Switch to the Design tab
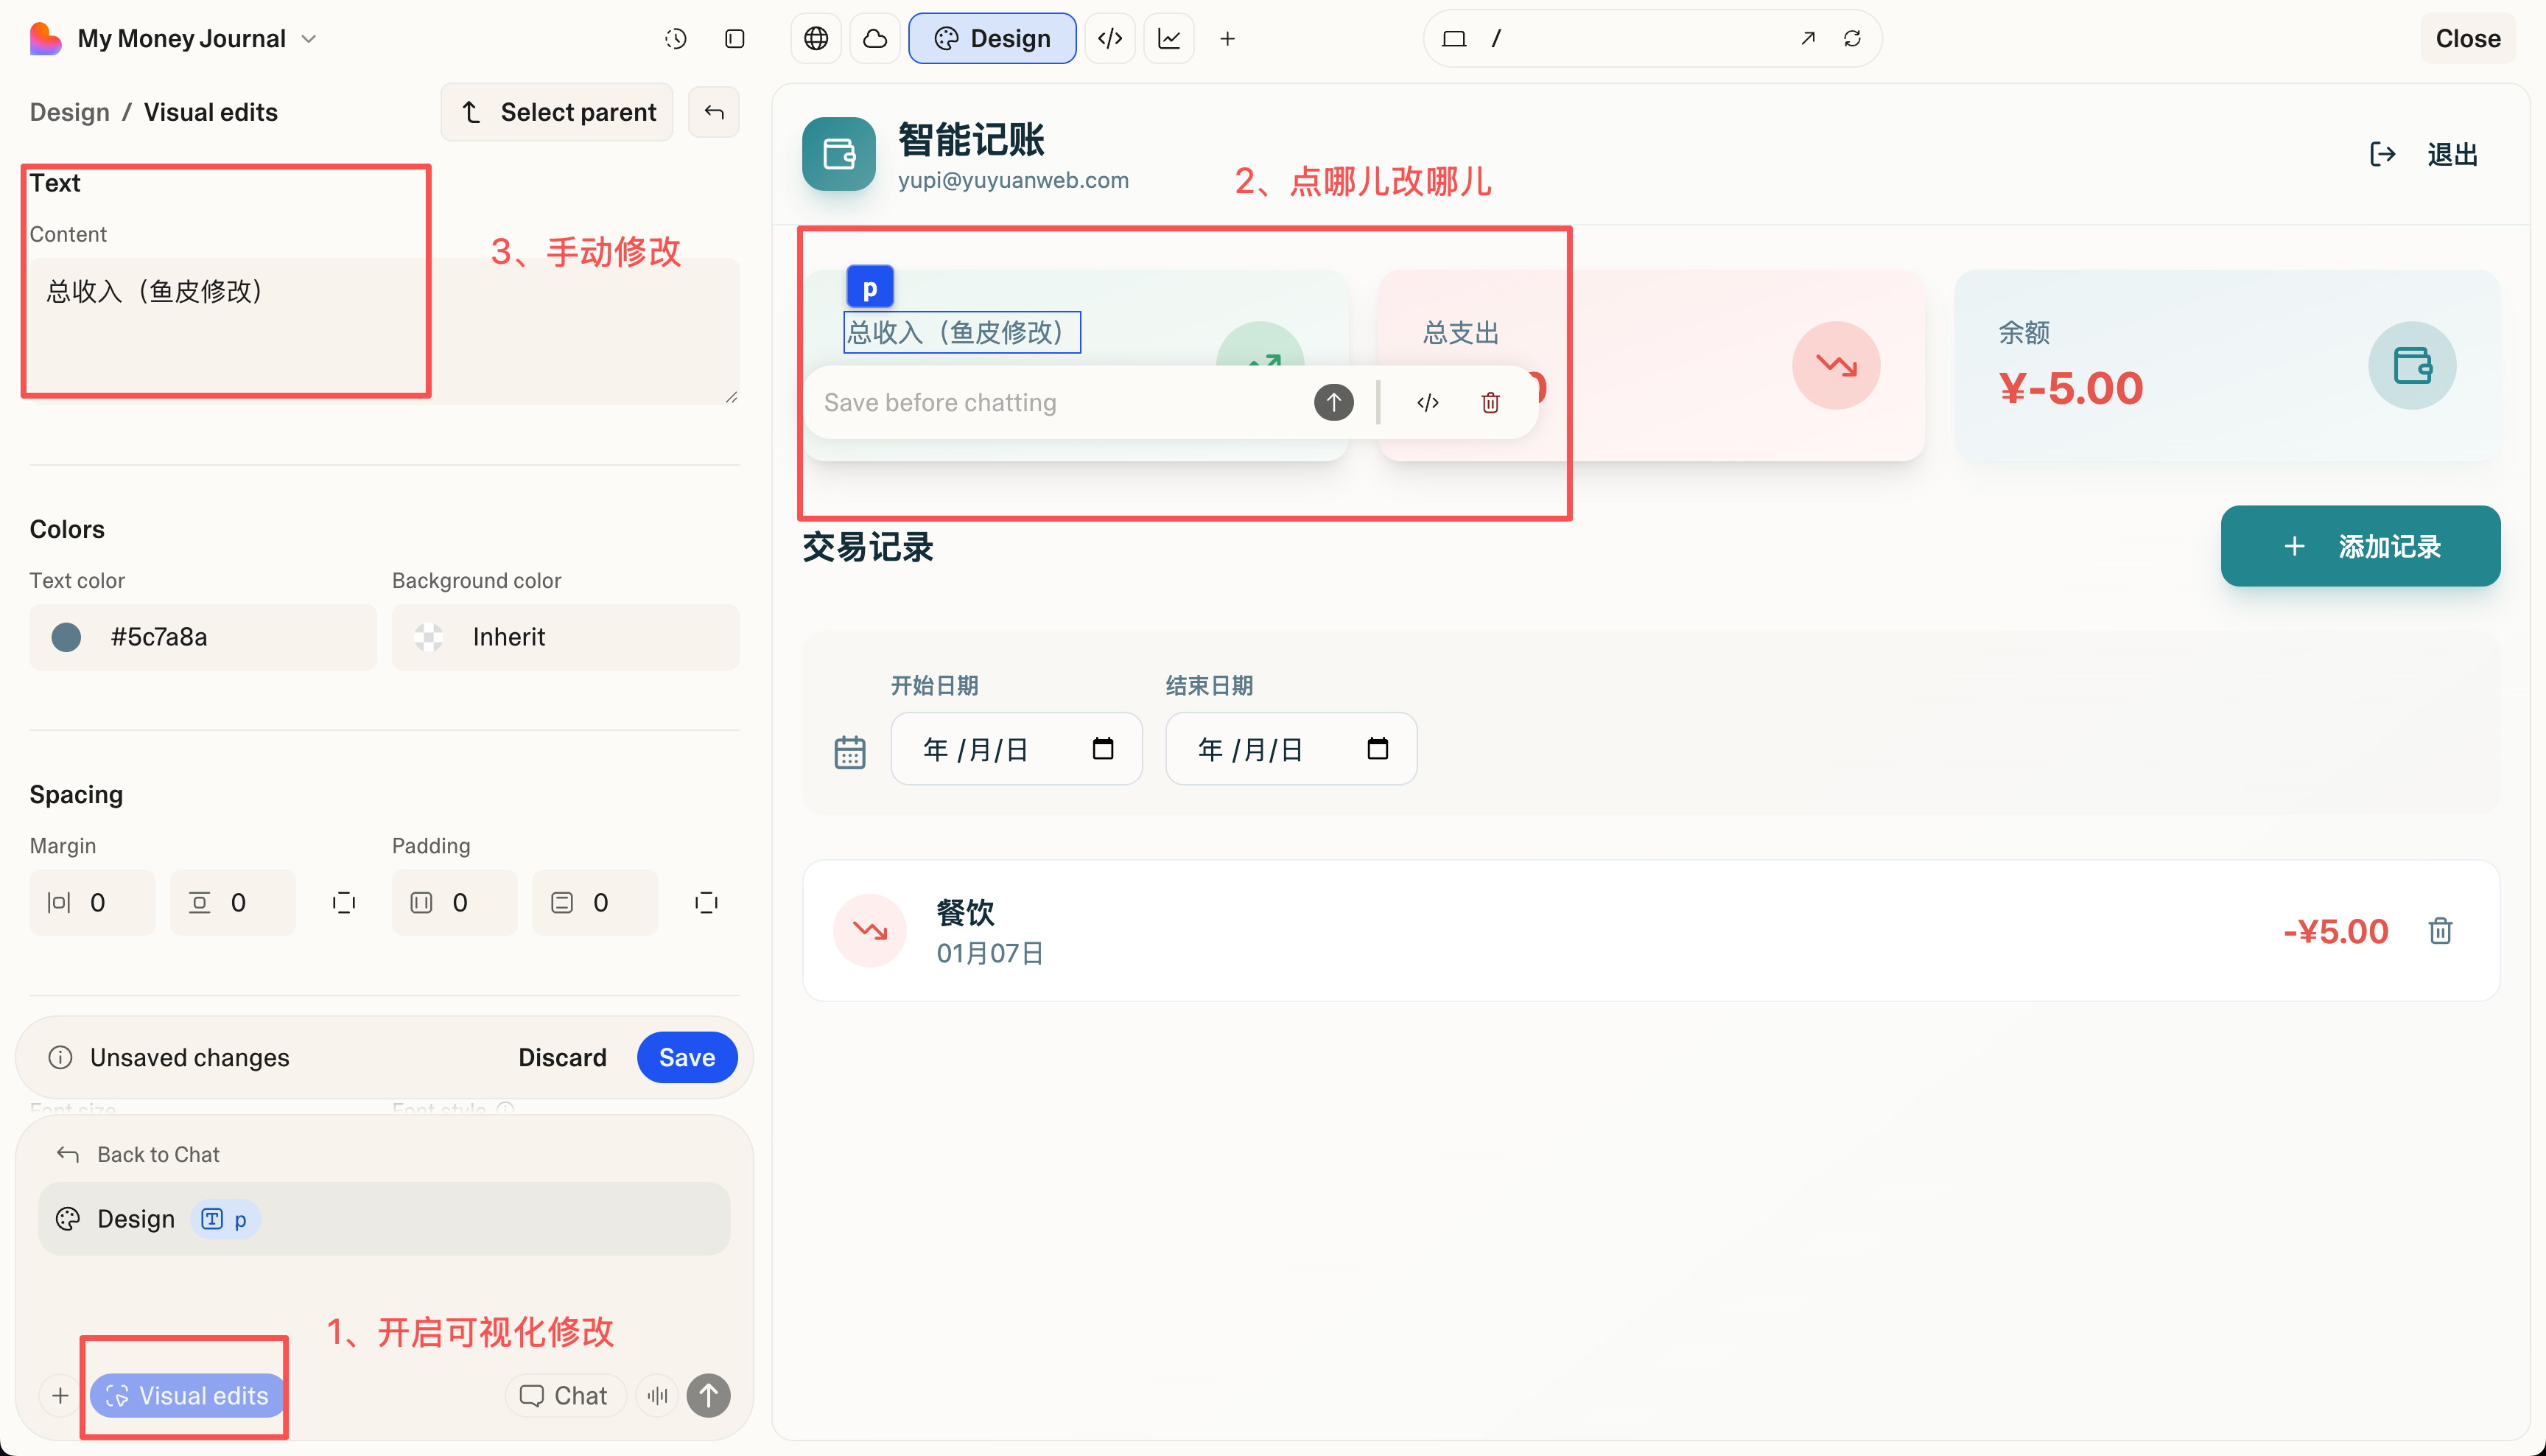This screenshot has height=1456, width=2546. (992, 38)
